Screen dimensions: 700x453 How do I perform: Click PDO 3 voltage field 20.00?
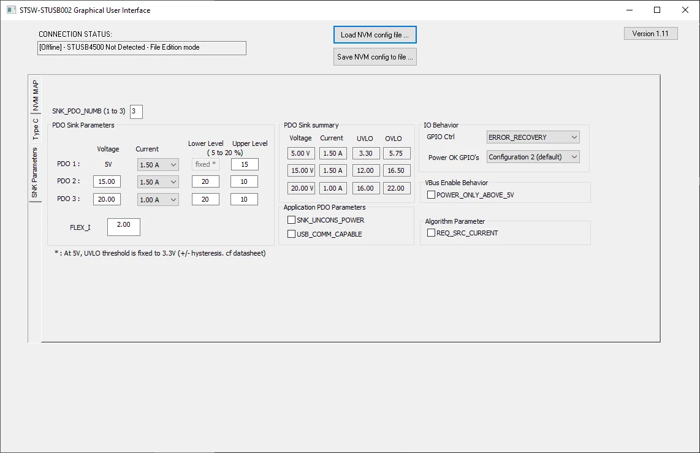point(107,199)
